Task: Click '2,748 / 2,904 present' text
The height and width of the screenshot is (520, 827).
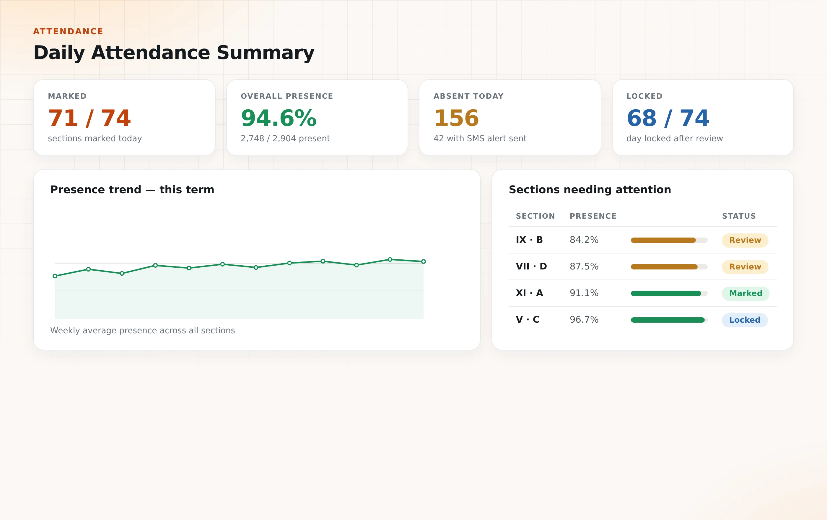Action: click(x=285, y=138)
